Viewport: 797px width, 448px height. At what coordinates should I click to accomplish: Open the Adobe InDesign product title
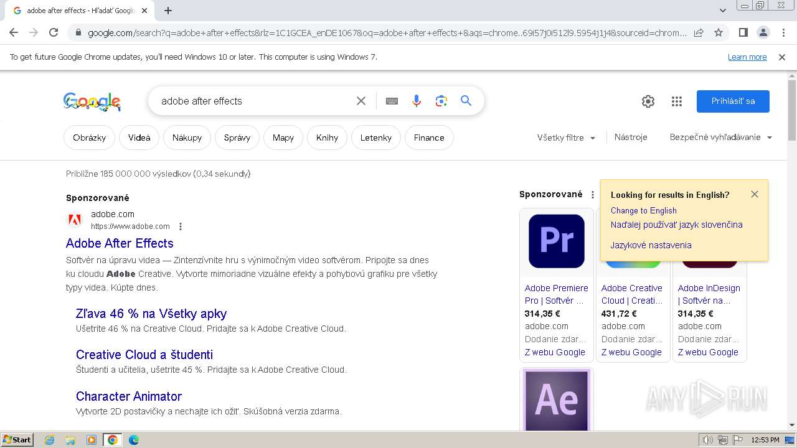pyautogui.click(x=709, y=294)
